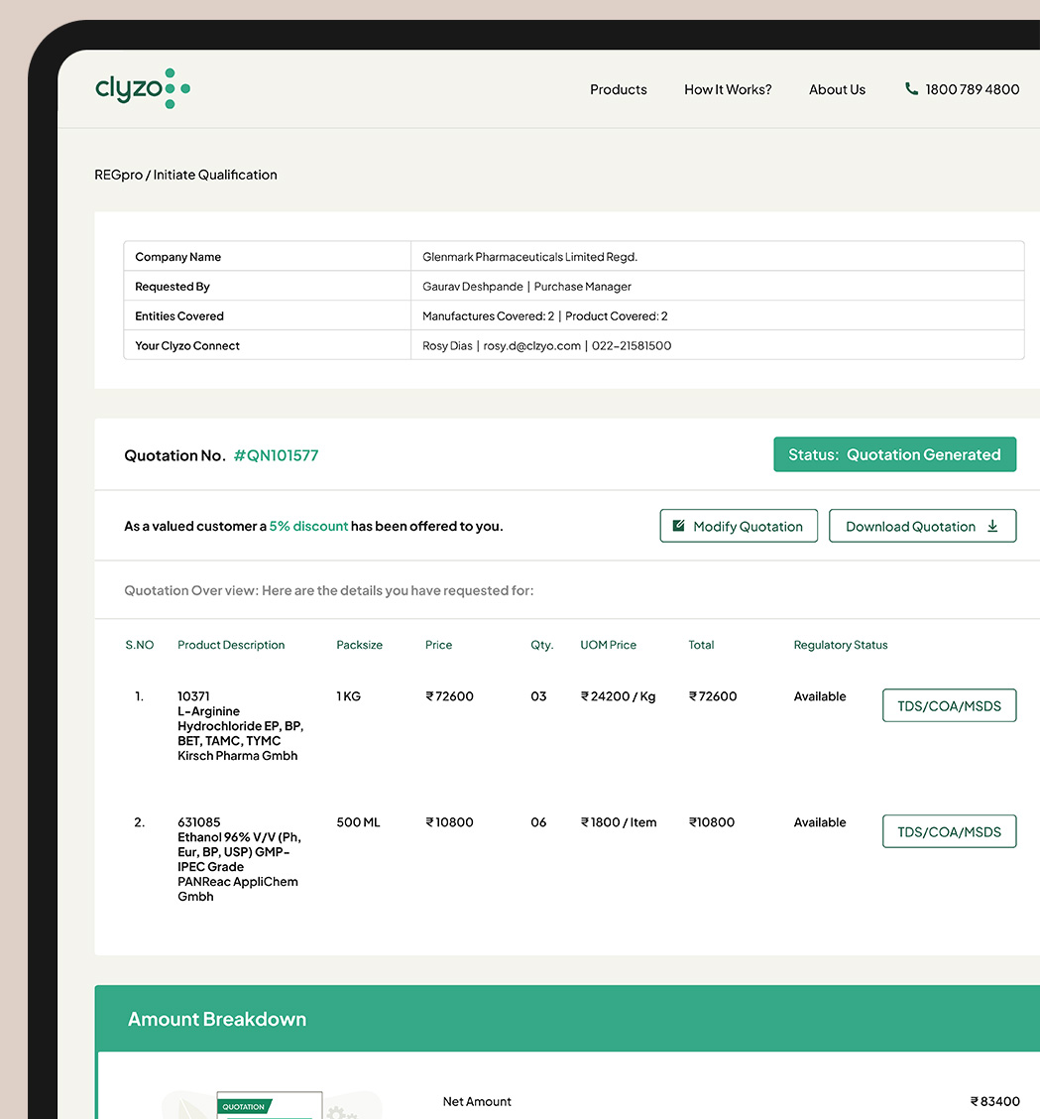This screenshot has height=1119, width=1040.
Task: Click the Price column header
Action: pyautogui.click(x=438, y=645)
